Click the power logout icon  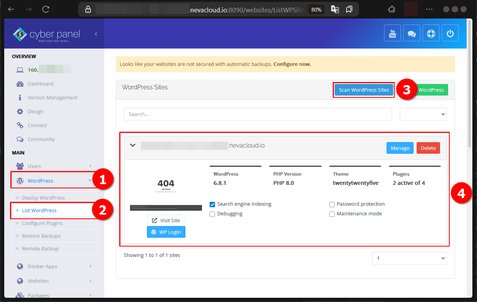450,33
